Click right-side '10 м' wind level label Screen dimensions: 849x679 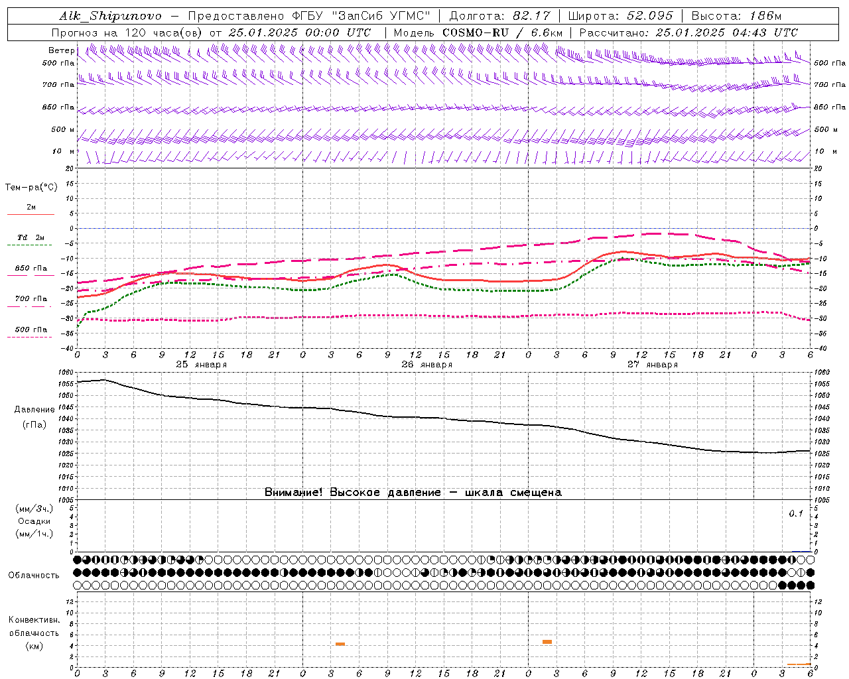tap(825, 151)
